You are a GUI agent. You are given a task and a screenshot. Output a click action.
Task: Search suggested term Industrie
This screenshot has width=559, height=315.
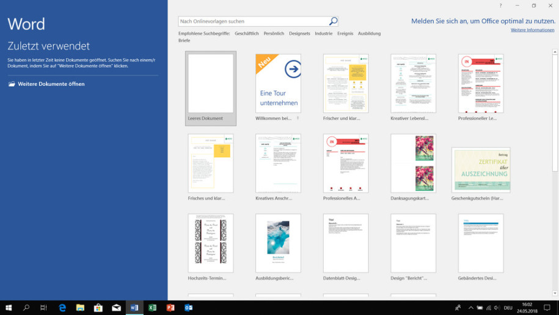[x=323, y=34]
